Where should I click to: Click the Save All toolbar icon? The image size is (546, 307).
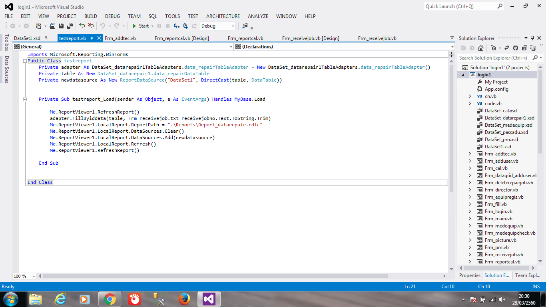click(70, 26)
